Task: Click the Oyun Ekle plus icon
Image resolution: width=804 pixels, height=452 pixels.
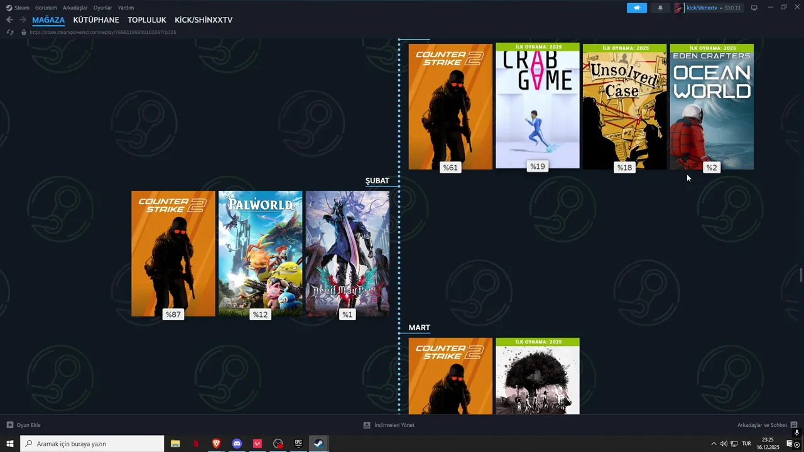Action: (9, 425)
